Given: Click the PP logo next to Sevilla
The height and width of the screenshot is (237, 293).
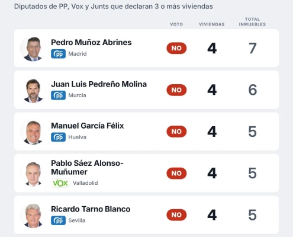Looking at the screenshot, I should [x=58, y=220].
